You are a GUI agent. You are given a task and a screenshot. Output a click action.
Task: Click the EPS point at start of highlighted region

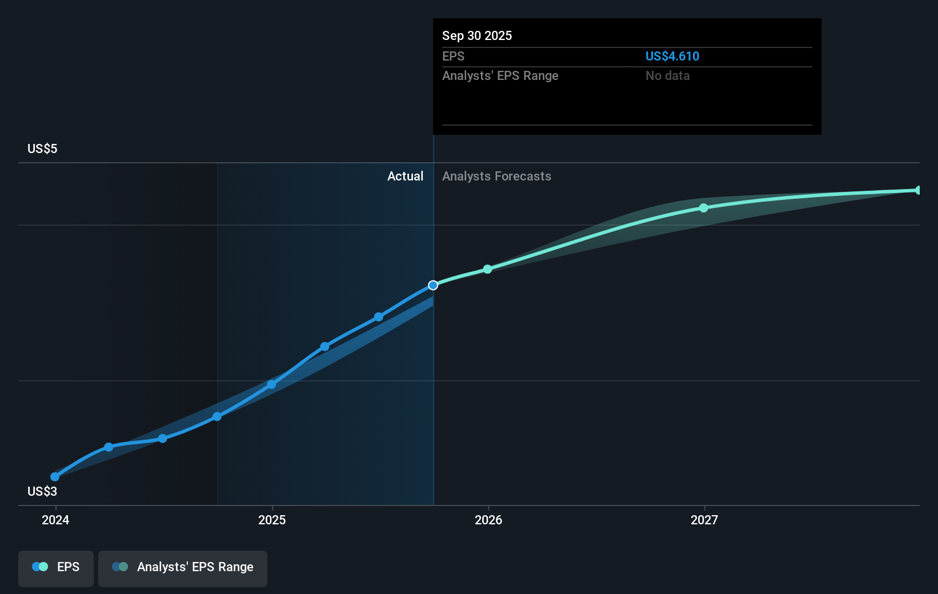(217, 416)
